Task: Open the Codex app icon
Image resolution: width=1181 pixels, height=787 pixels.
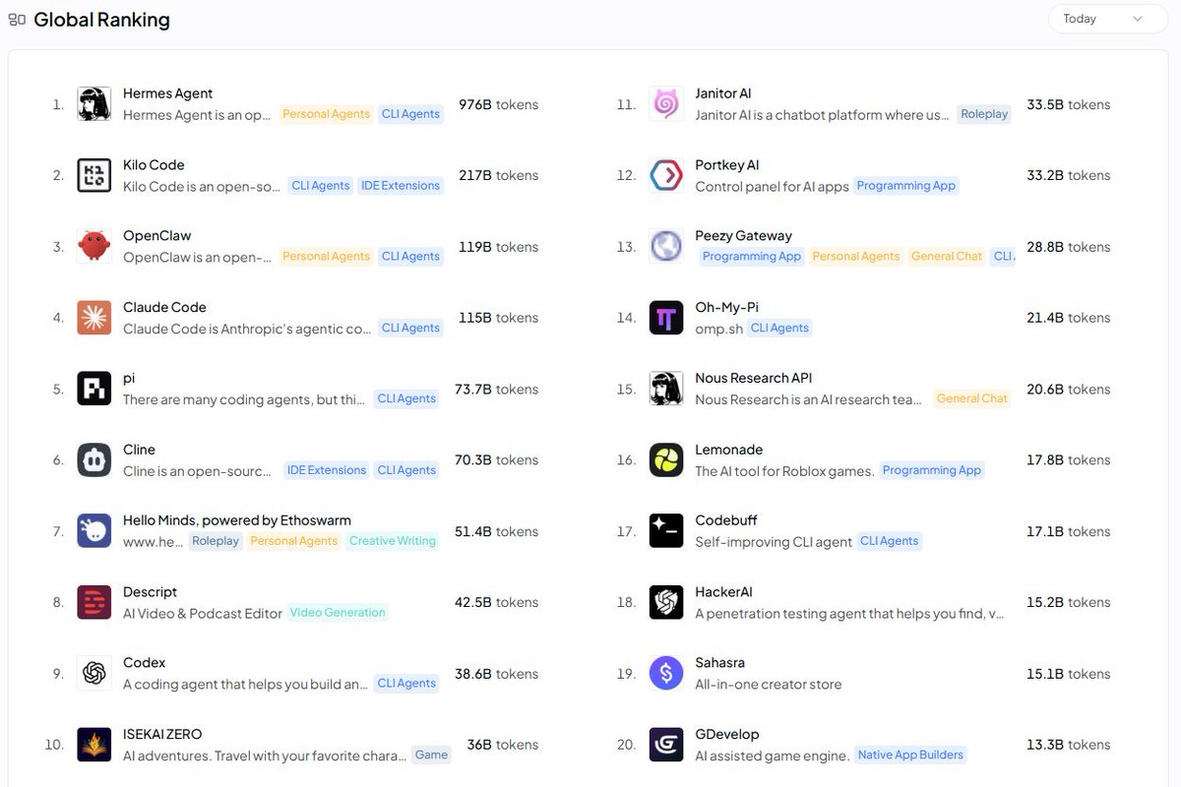Action: pyautogui.click(x=94, y=674)
